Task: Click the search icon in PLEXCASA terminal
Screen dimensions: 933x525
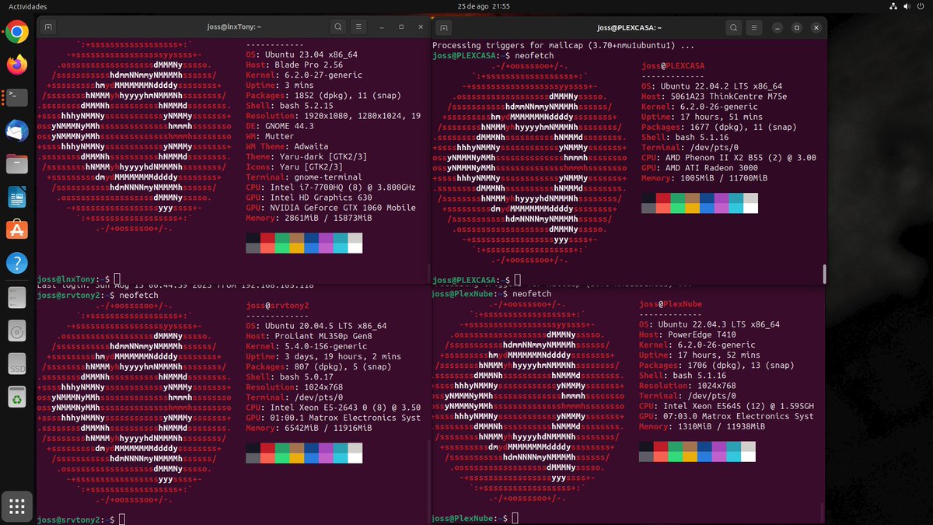Action: point(734,27)
